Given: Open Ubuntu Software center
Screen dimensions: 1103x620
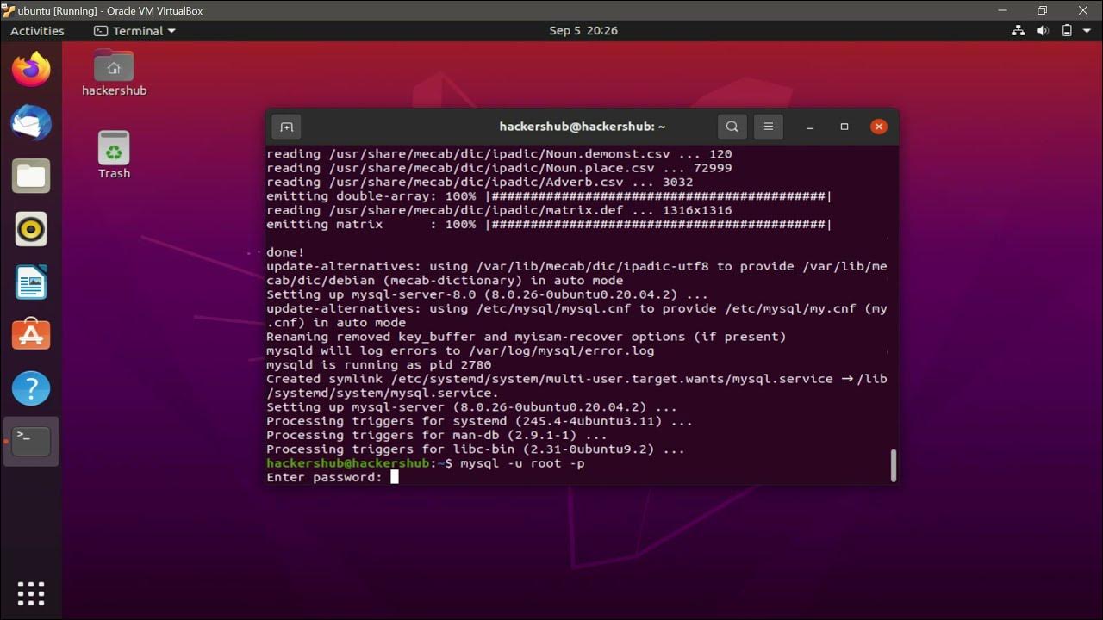Looking at the screenshot, I should coord(31,335).
